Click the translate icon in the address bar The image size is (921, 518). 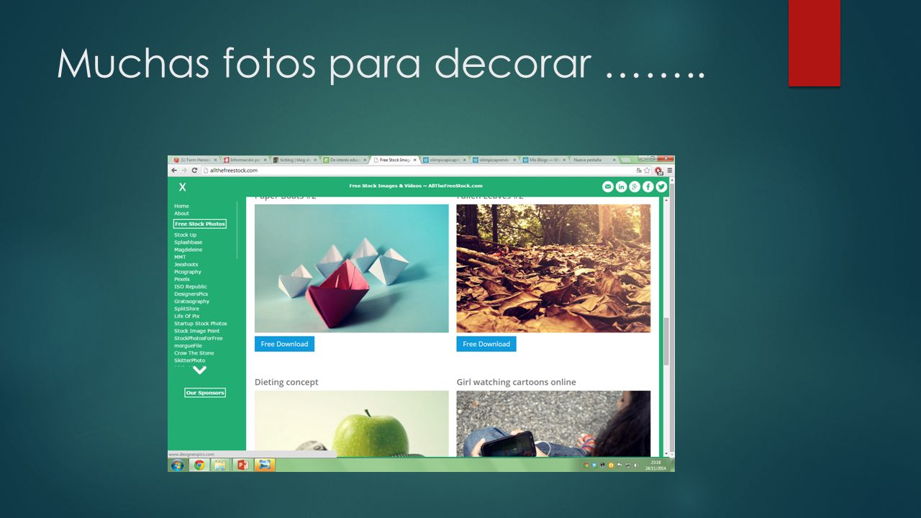639,171
